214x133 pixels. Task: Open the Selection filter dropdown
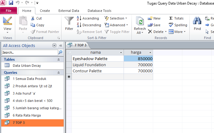pos(116,18)
